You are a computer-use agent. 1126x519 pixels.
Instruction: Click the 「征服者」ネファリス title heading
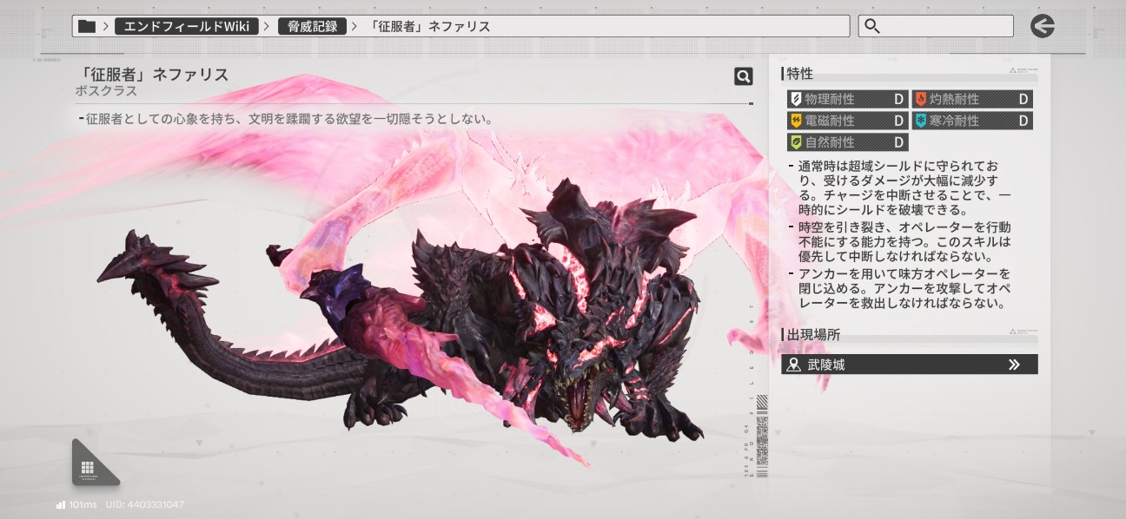coord(152,75)
